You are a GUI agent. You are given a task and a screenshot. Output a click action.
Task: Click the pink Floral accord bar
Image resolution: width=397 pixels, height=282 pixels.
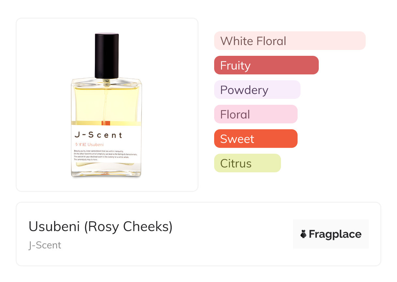pos(256,114)
